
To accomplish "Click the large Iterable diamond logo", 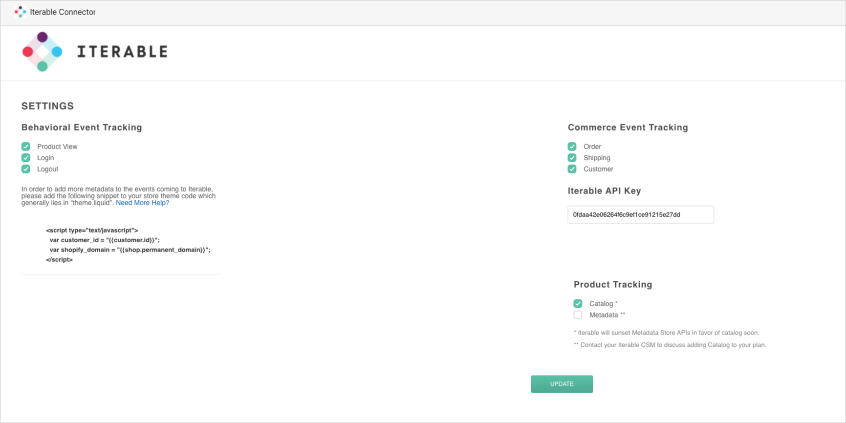I will pyautogui.click(x=43, y=52).
